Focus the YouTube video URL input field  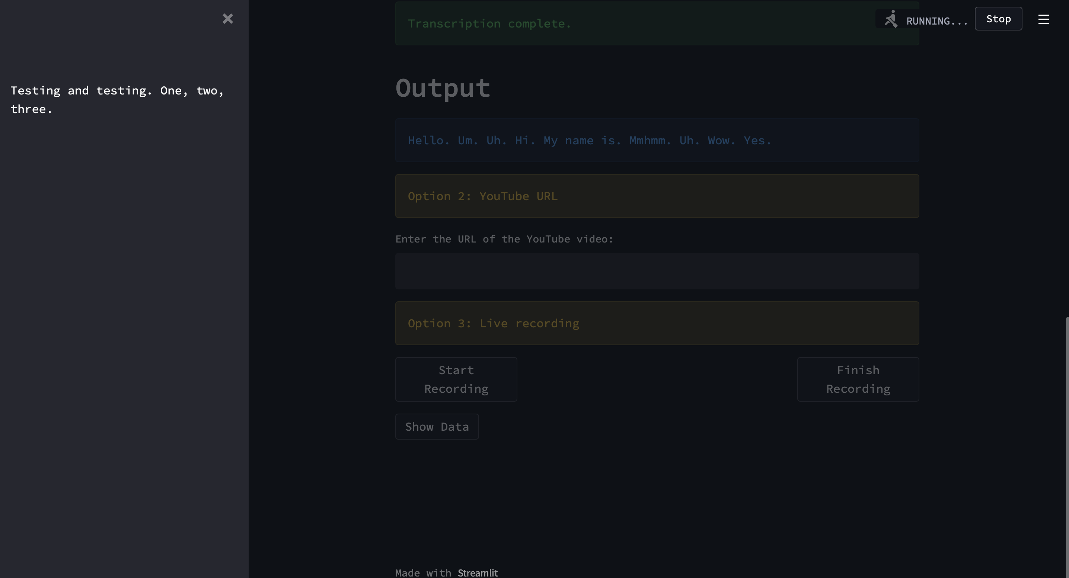[x=657, y=271]
